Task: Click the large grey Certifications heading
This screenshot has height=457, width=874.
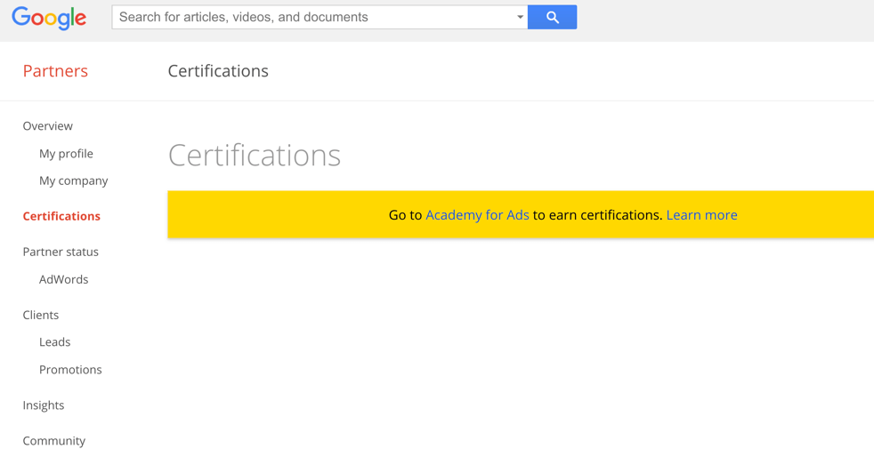Action: tap(255, 156)
